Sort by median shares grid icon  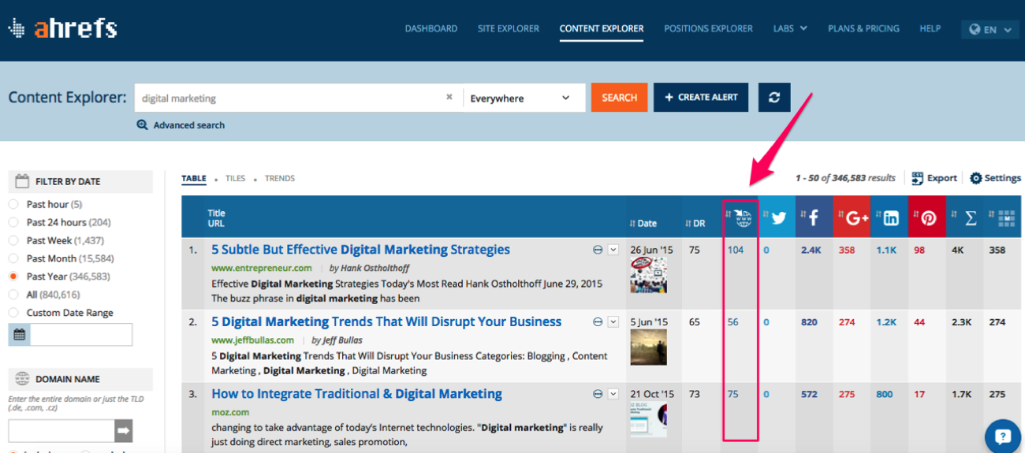[1007, 218]
